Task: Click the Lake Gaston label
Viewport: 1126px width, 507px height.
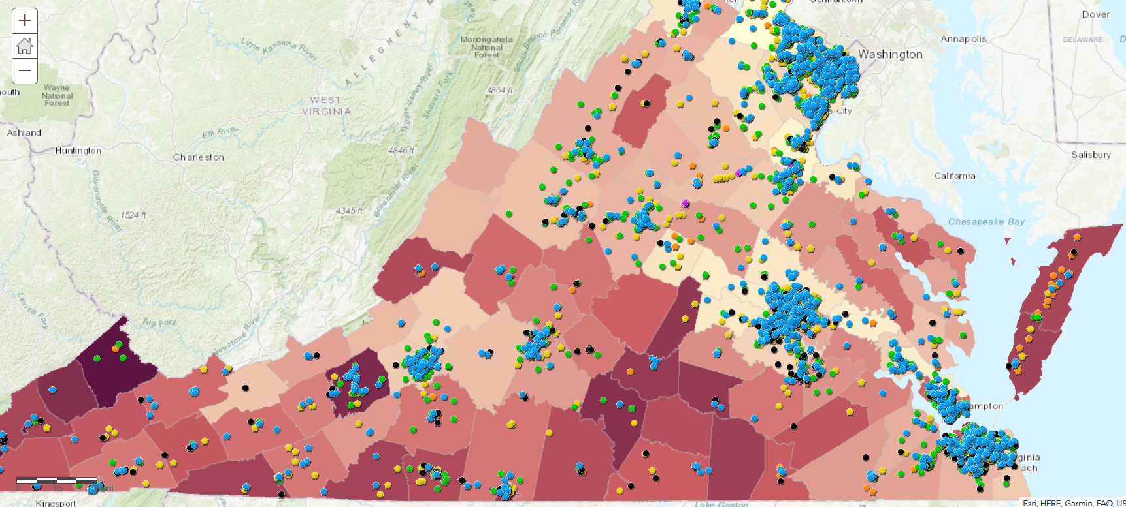Action: (721, 504)
